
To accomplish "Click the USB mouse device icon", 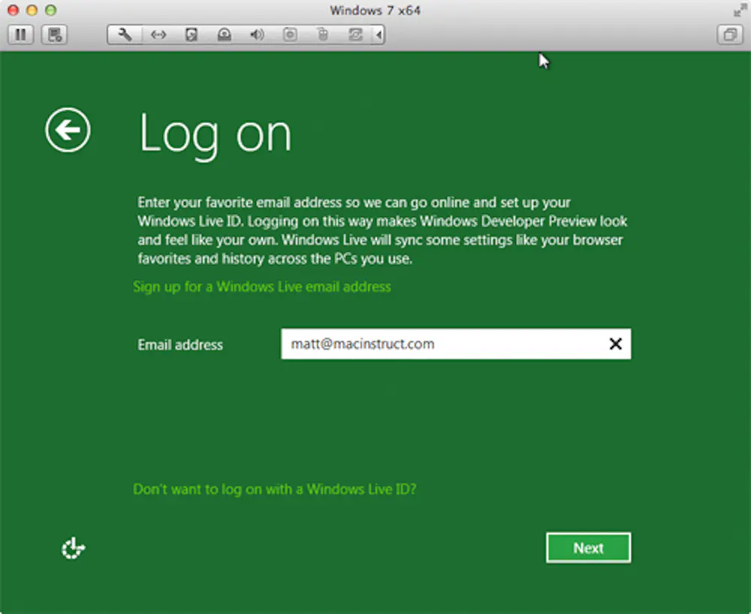I will [322, 35].
